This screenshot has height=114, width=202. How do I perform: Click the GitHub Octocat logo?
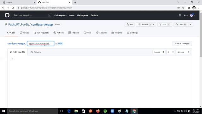click(x=7, y=15)
